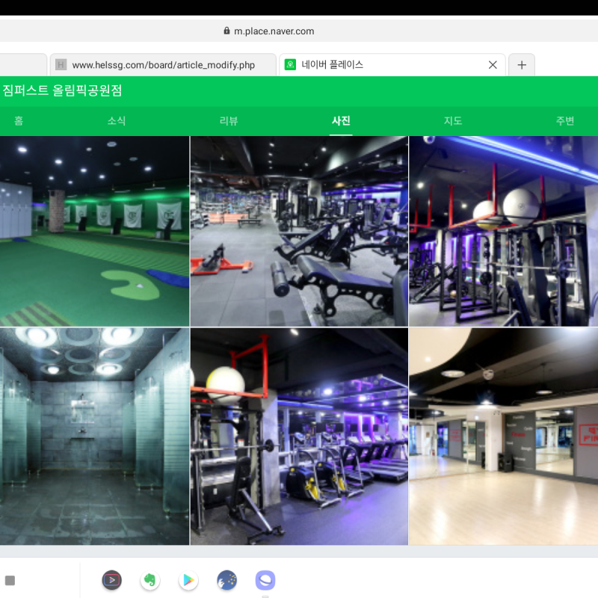Click the 짐퍼스트 올림픽공원점 place title

[63, 90]
